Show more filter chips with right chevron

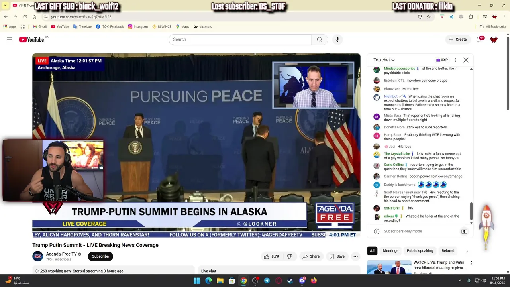(467, 251)
